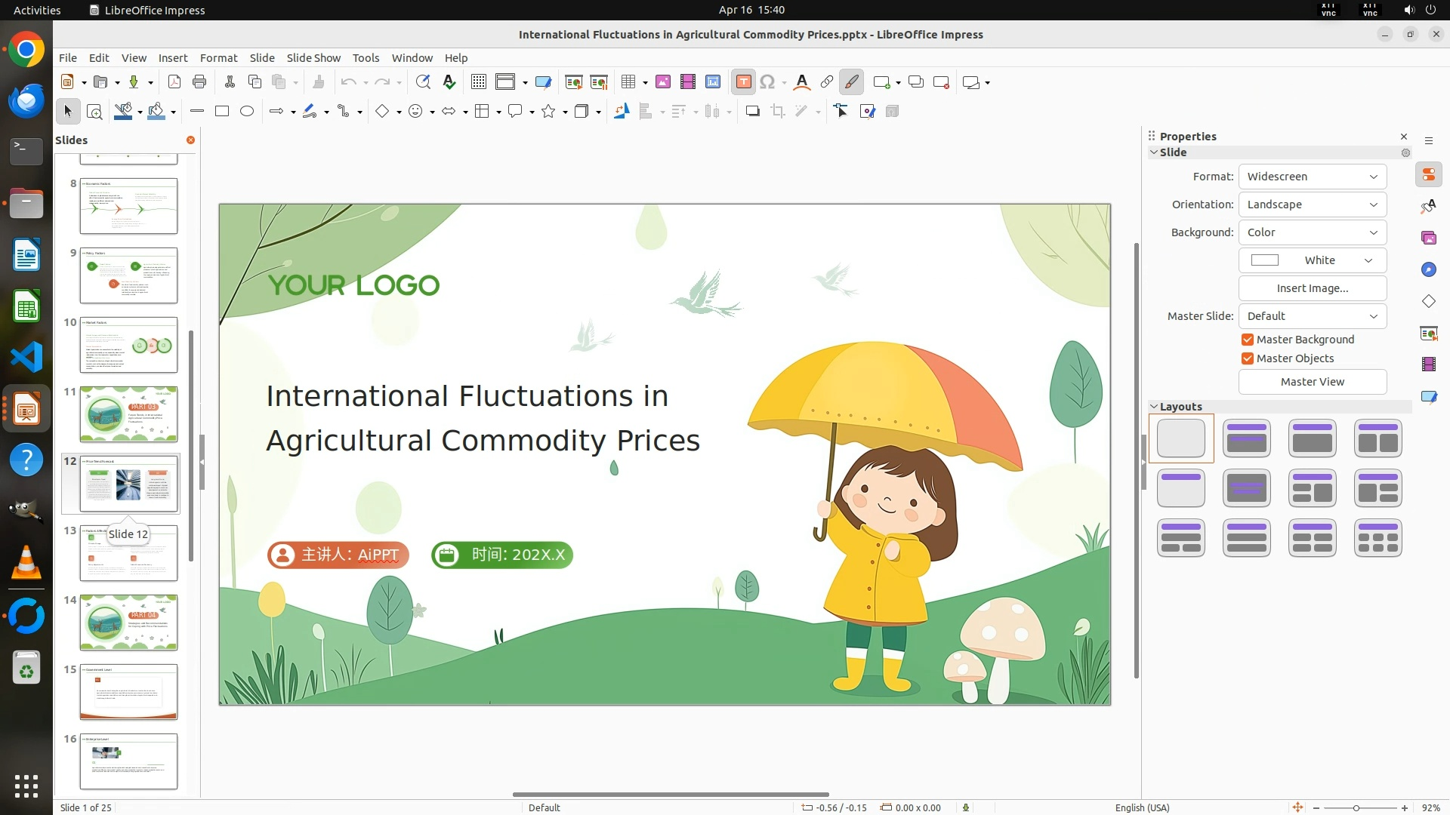Click the Insert Hyperlink icon
Screen dimensions: 1450x815
[827, 82]
